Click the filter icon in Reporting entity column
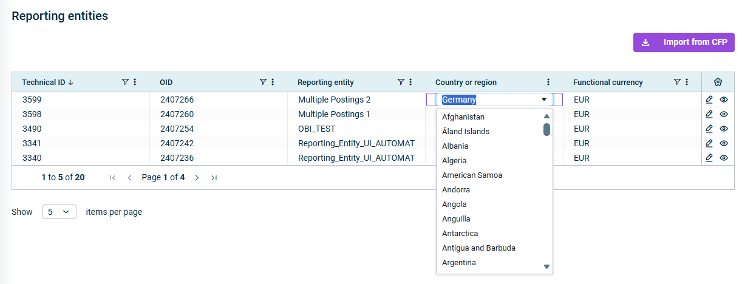The height and width of the screenshot is (284, 742). [401, 82]
